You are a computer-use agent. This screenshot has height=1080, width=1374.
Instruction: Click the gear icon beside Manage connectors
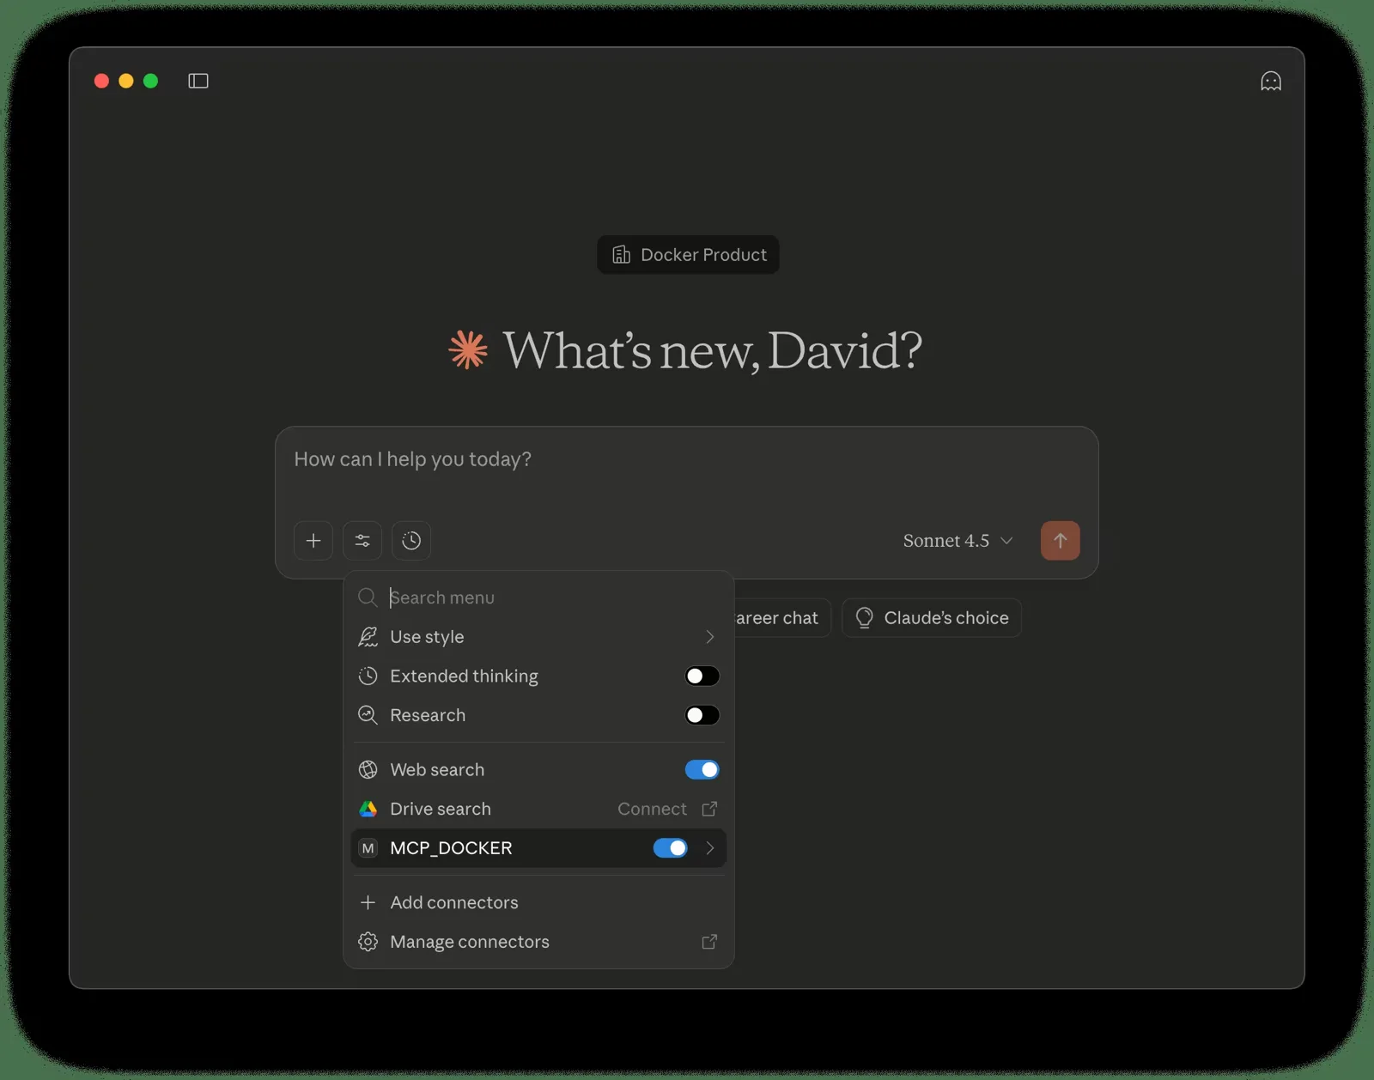(368, 942)
